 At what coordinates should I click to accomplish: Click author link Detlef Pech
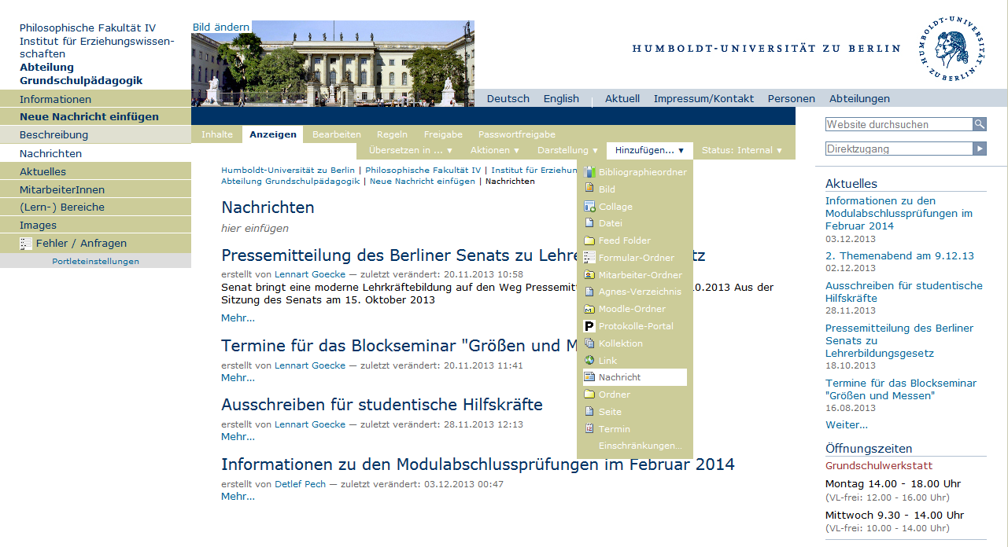[300, 484]
